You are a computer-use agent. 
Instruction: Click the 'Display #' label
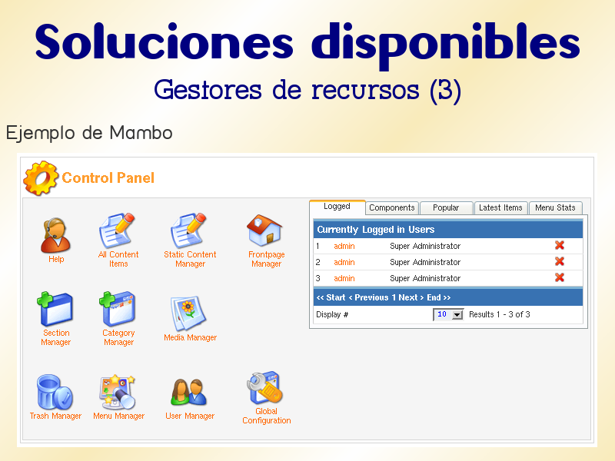point(332,315)
